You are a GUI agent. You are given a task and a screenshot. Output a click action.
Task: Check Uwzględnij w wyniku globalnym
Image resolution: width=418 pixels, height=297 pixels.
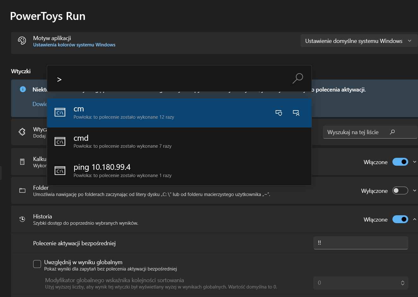tap(37, 264)
